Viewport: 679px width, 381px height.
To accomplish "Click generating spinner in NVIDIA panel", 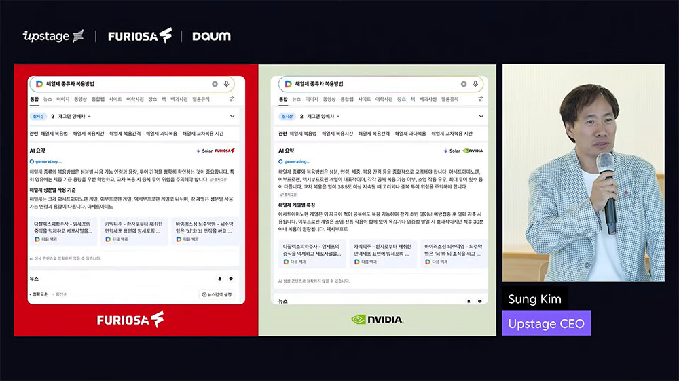I will pos(280,162).
